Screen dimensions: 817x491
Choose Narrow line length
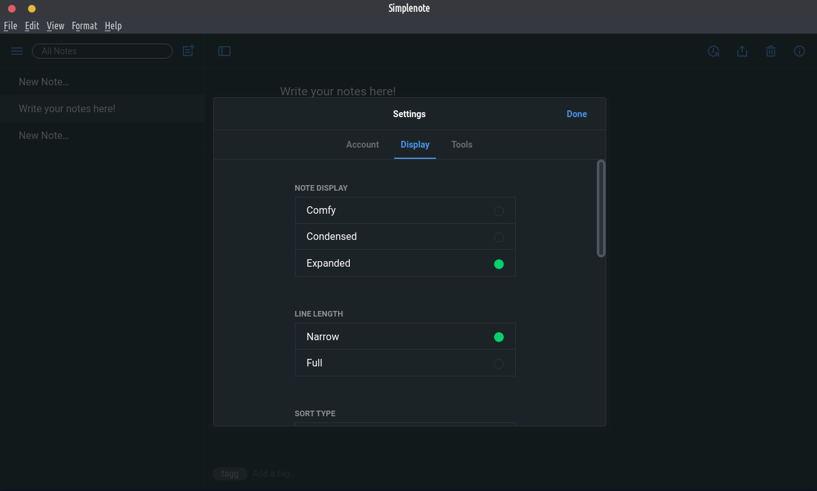coord(405,336)
